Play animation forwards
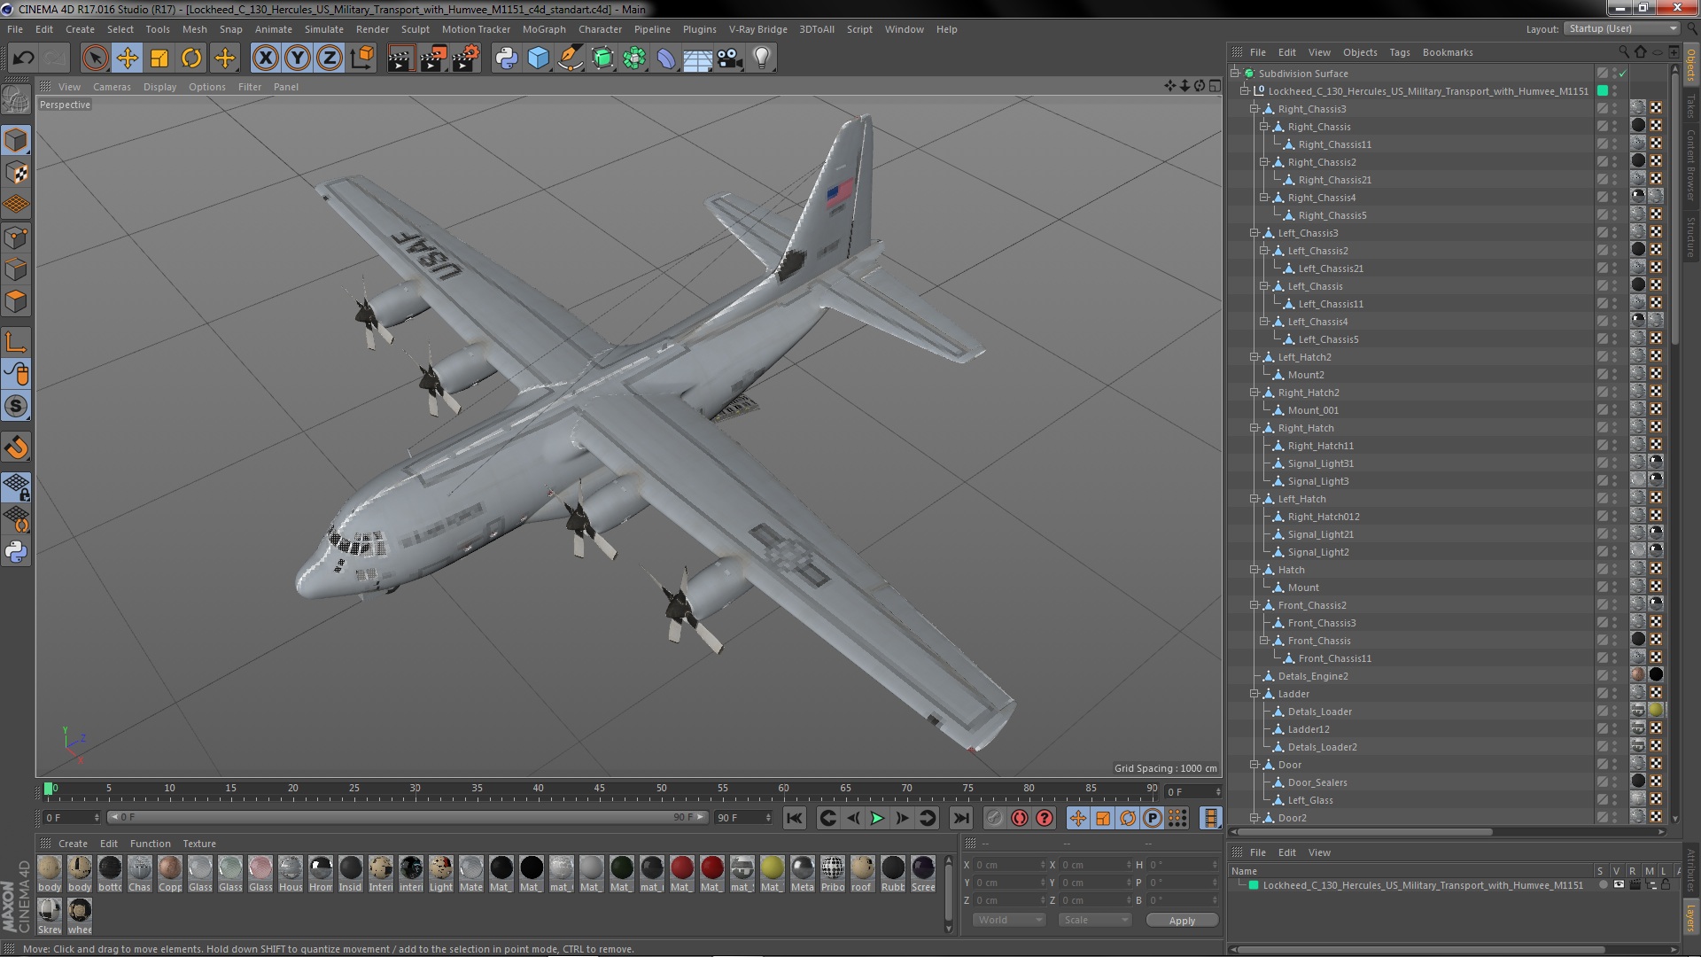Screen dimensions: 1701x957 pyautogui.click(x=877, y=818)
